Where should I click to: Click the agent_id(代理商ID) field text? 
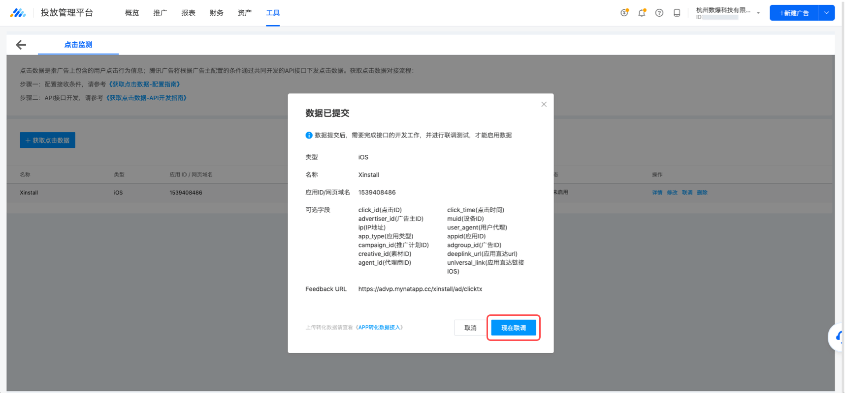pyautogui.click(x=385, y=263)
